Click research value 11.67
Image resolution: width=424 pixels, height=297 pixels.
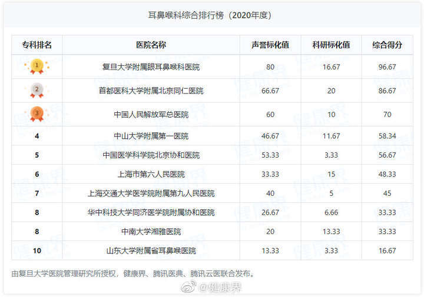[331, 136]
